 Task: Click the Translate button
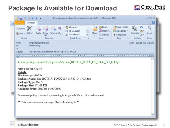pos(135,31)
